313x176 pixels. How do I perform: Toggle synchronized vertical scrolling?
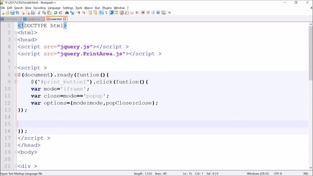(x=90, y=13)
